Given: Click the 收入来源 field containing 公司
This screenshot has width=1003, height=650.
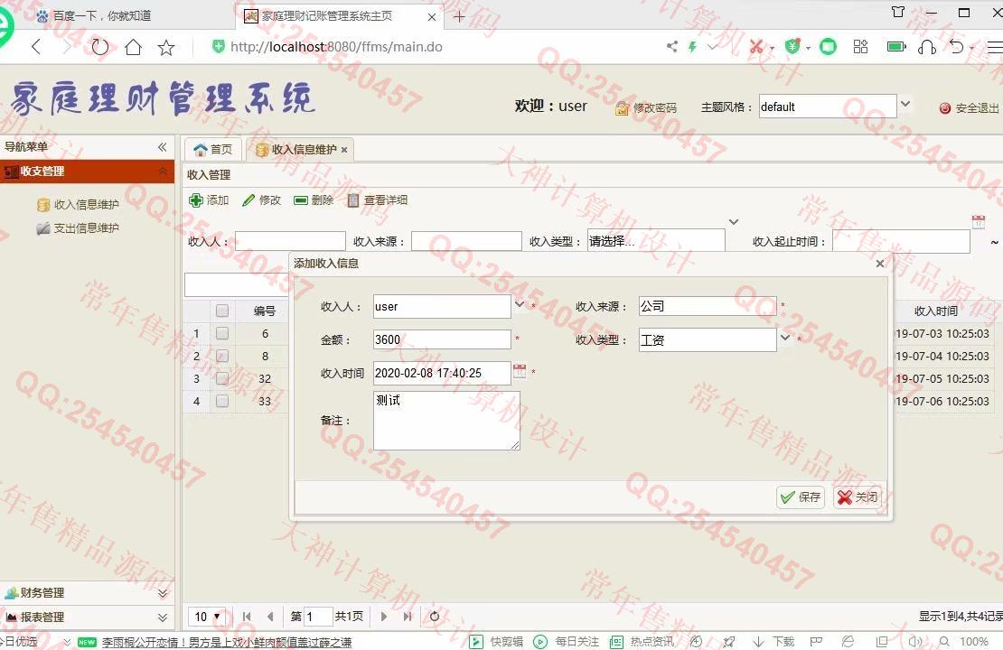Looking at the screenshot, I should point(708,306).
